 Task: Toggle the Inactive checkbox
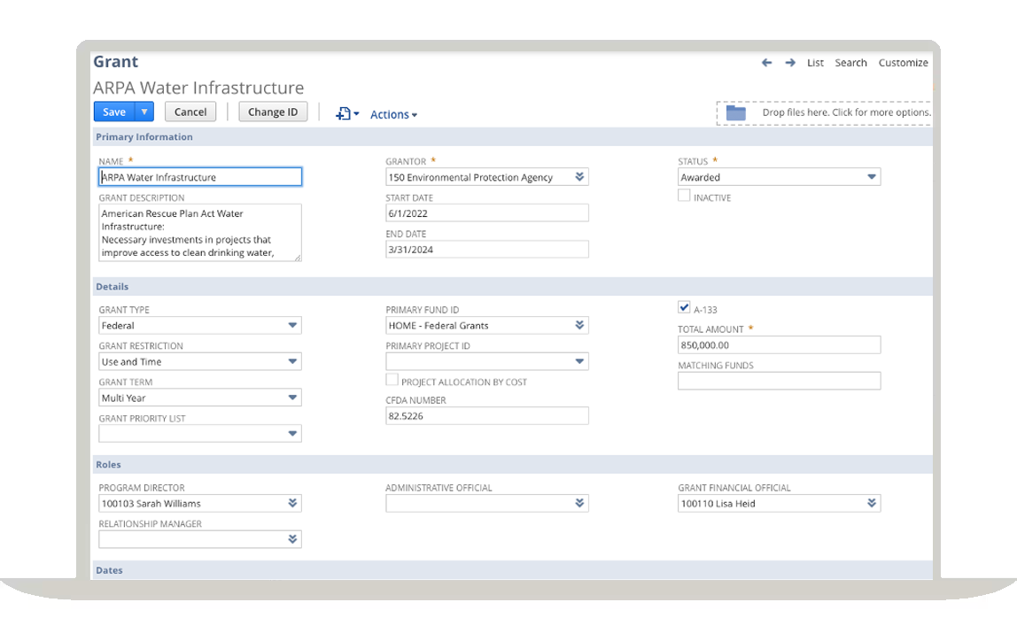[x=684, y=197]
